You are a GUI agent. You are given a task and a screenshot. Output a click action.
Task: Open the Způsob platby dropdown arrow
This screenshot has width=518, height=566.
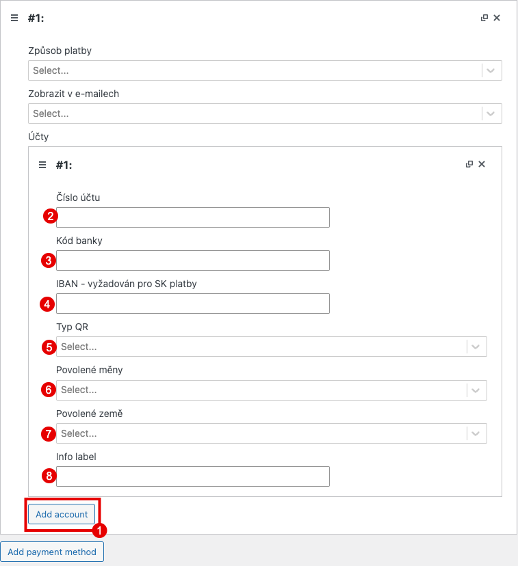[491, 70]
